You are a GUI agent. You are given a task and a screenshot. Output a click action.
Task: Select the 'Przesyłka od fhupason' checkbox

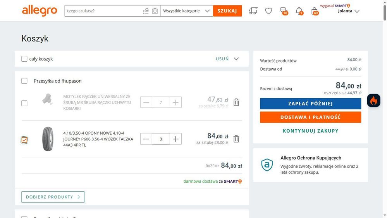click(24, 81)
